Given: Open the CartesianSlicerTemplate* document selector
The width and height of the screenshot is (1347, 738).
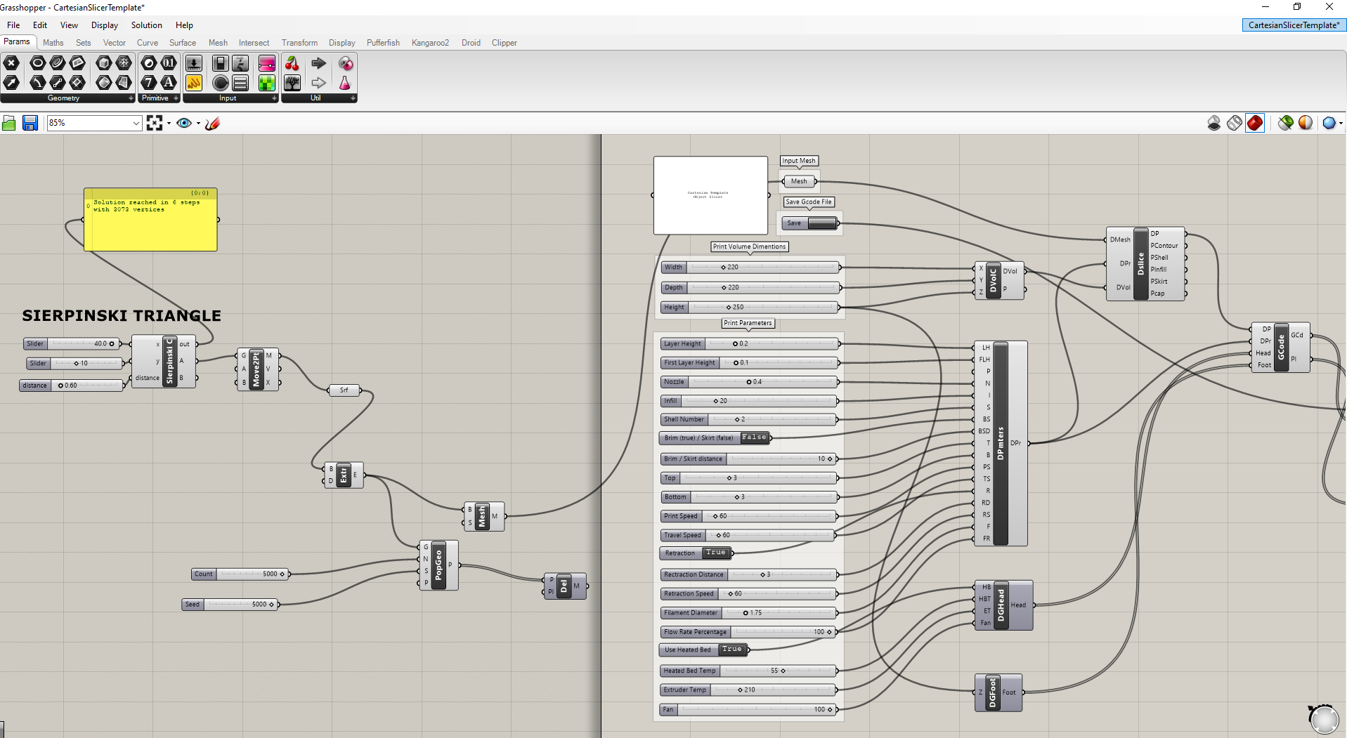Looking at the screenshot, I should click(1294, 25).
